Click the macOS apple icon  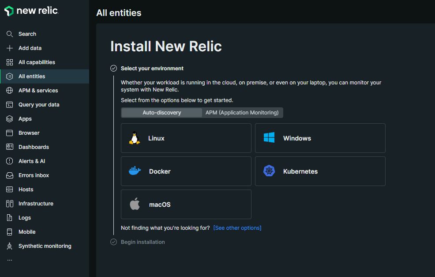[x=135, y=204]
